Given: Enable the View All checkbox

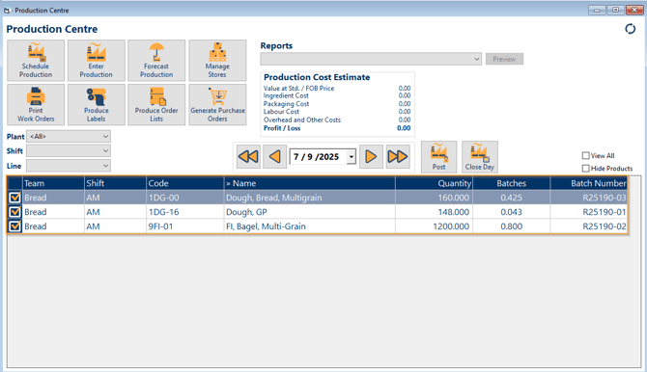Looking at the screenshot, I should point(585,156).
